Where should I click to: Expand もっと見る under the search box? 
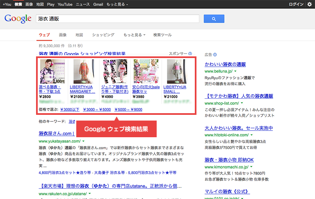click(x=134, y=35)
